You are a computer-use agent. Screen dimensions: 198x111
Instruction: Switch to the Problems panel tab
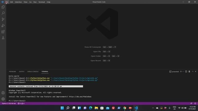(x=12, y=72)
